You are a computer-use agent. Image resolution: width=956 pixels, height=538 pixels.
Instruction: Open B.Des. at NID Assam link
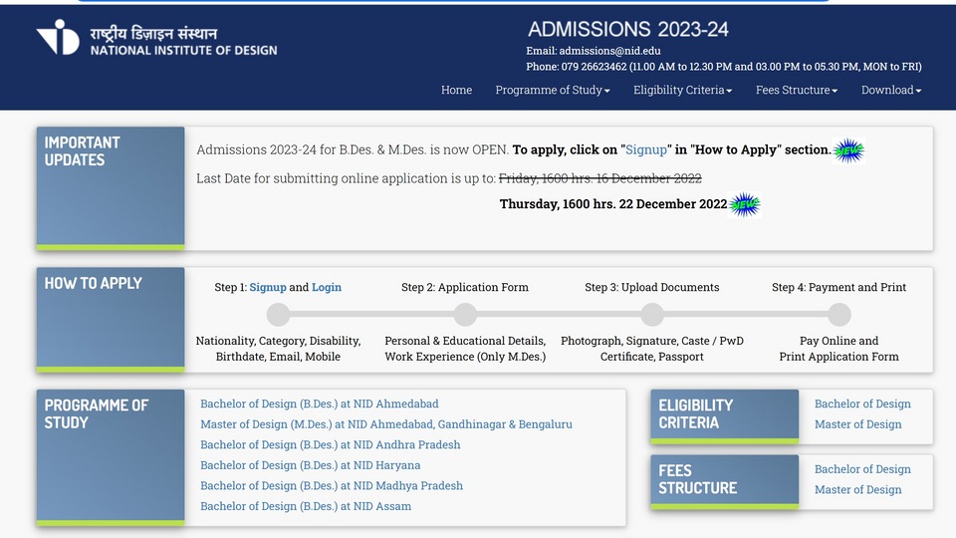(x=306, y=506)
